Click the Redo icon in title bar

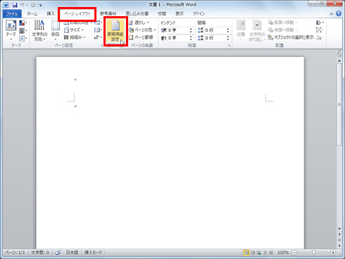coord(33,5)
